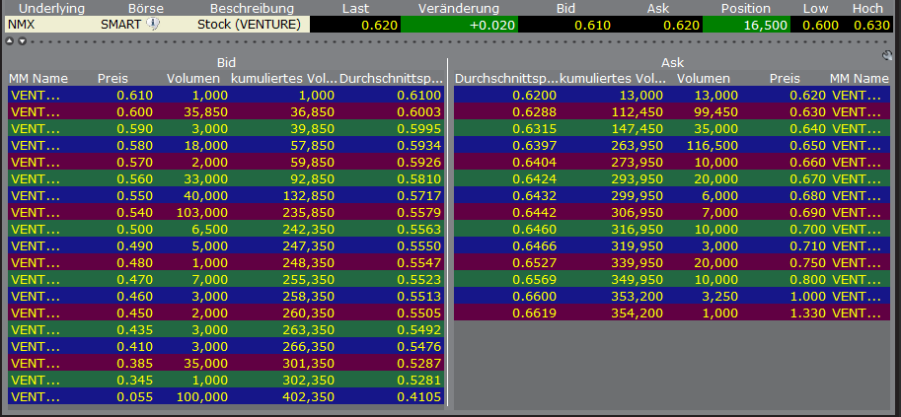Click Bid table kumuliertes Vol header
The height and width of the screenshot is (417, 901).
(283, 79)
